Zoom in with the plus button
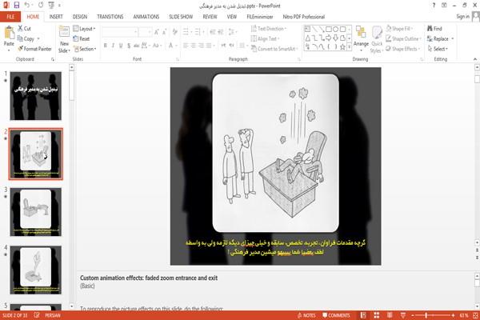The width and height of the screenshot is (480, 320). pyautogui.click(x=453, y=315)
